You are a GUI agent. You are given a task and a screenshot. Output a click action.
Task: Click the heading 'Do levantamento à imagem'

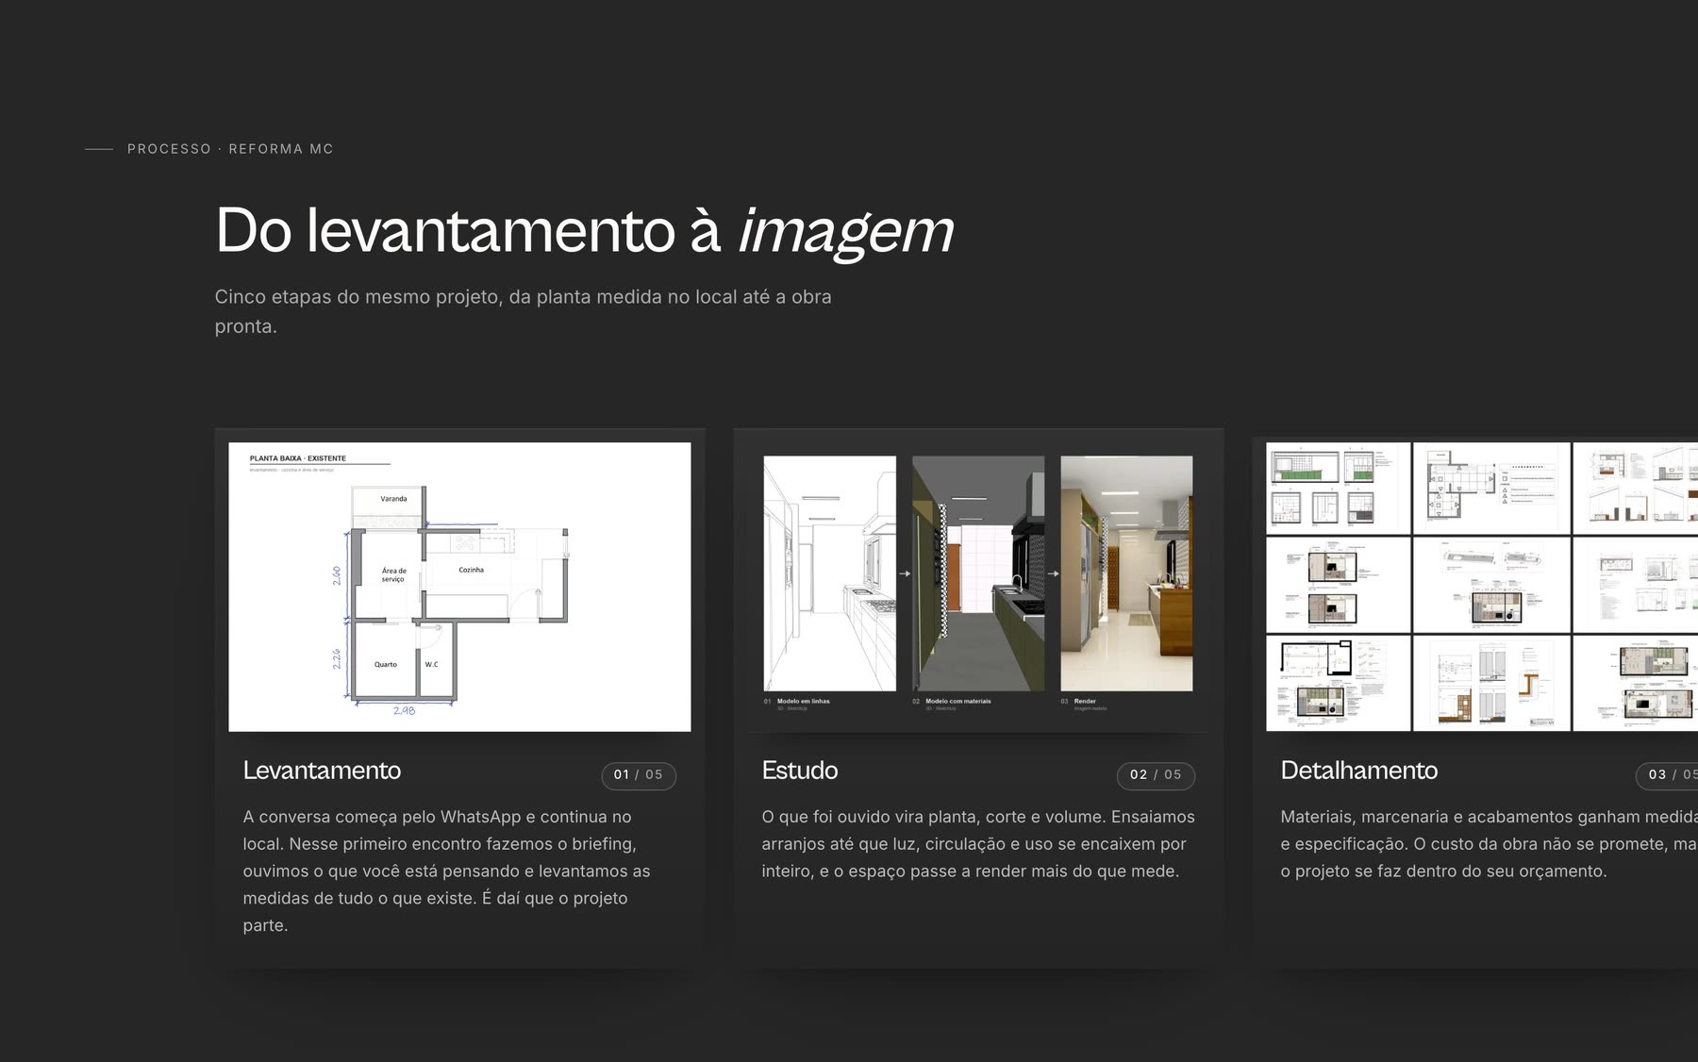pyautogui.click(x=585, y=230)
